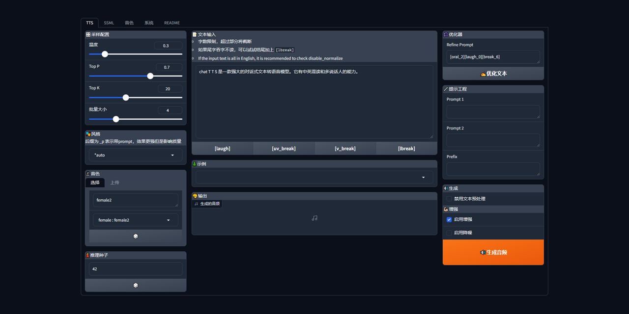629x314 pixels.
Task: Click the dice icon under the female2 speaker
Action: [136, 236]
